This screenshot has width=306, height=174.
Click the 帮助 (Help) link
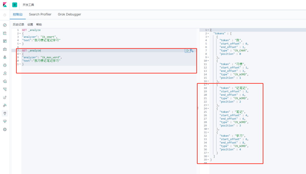[x=39, y=24]
